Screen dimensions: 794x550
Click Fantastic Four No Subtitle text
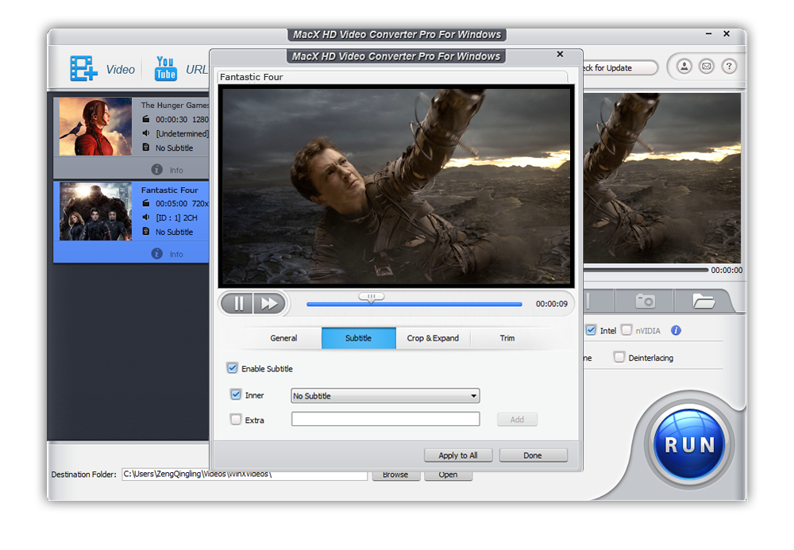tap(174, 232)
